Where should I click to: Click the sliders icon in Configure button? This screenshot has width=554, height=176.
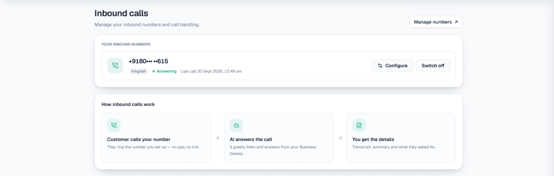(x=380, y=65)
